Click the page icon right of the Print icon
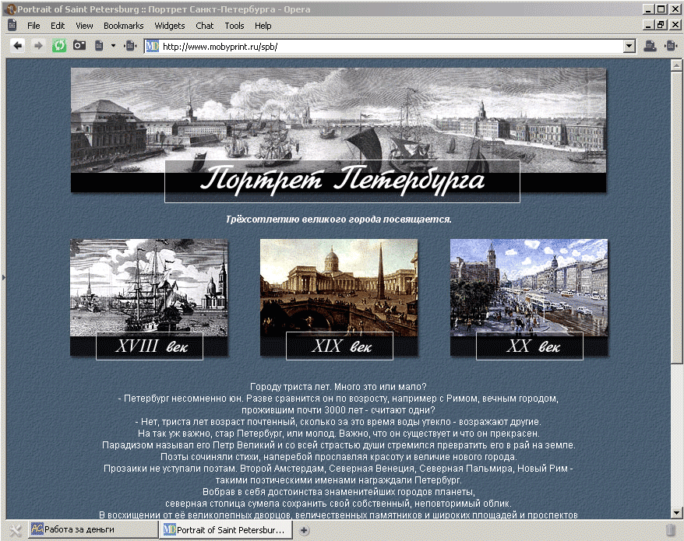The width and height of the screenshot is (684, 541). 671,46
